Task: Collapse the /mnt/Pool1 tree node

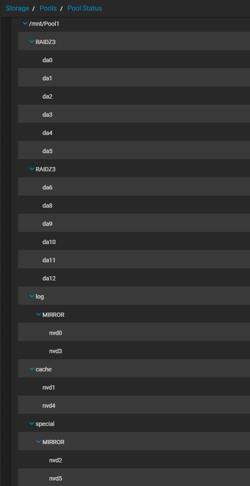Action: (25, 23)
